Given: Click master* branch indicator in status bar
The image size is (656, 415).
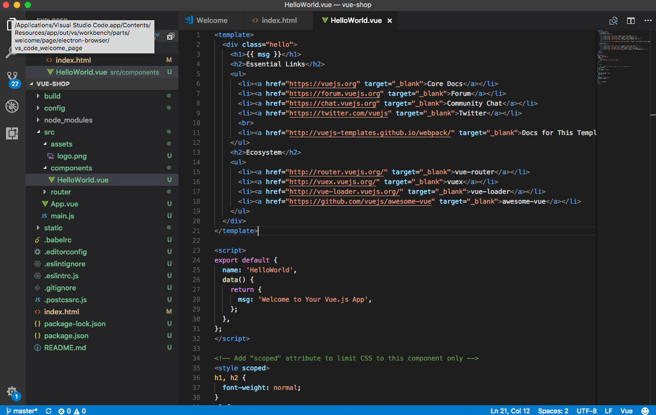Looking at the screenshot, I should [x=21, y=411].
